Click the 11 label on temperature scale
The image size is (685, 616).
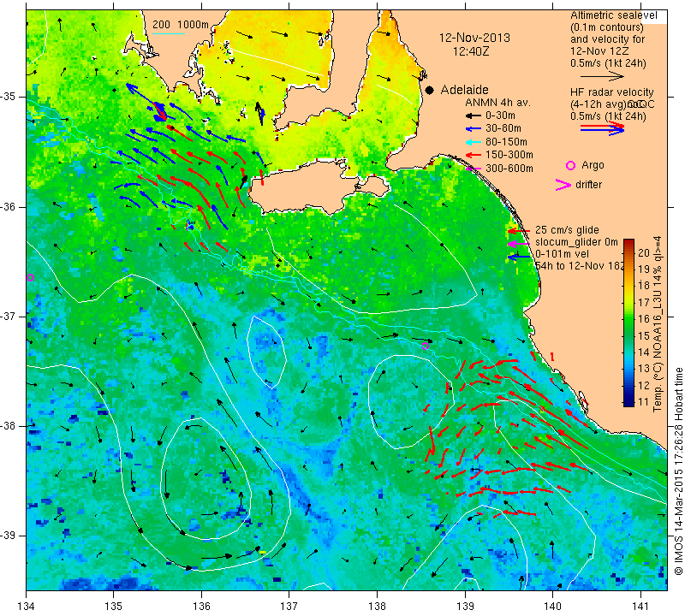tap(644, 402)
